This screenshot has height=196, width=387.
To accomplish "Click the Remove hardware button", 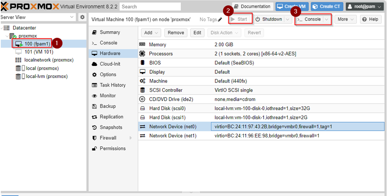I will tap(176, 33).
